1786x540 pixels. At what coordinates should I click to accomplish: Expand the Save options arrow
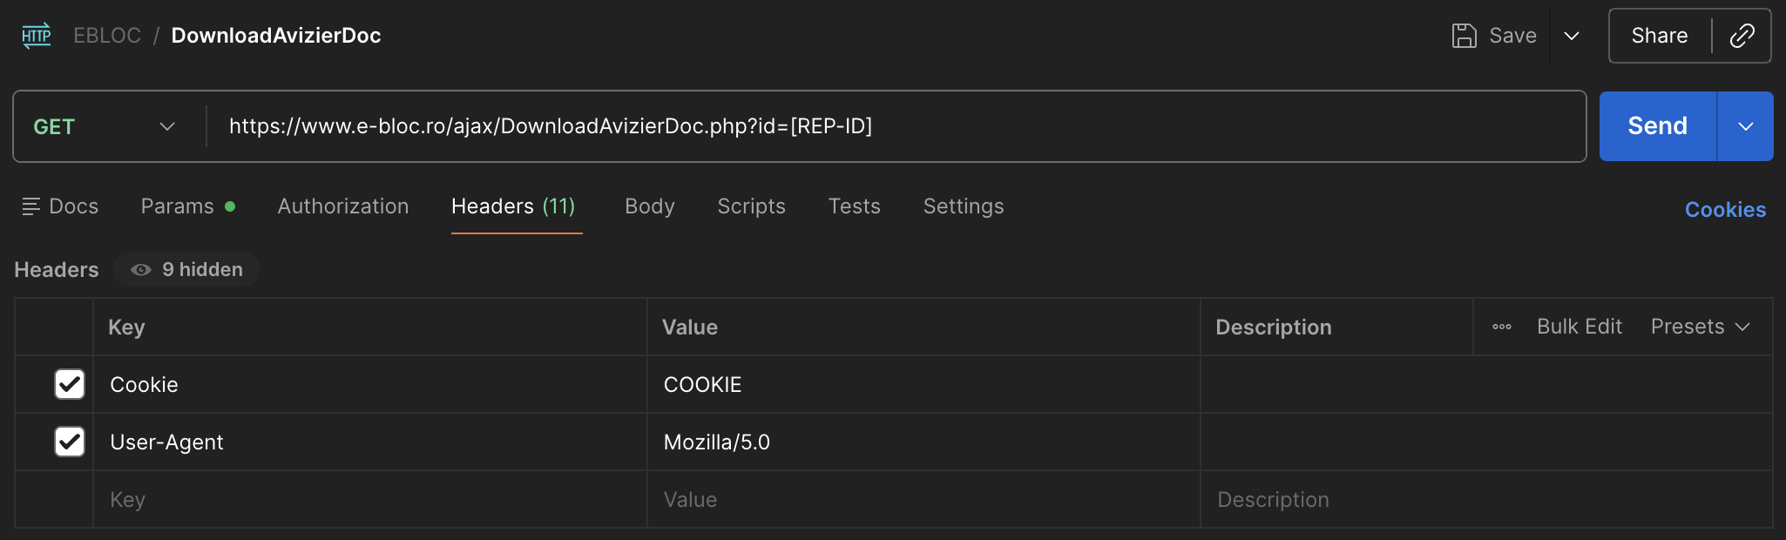point(1572,36)
